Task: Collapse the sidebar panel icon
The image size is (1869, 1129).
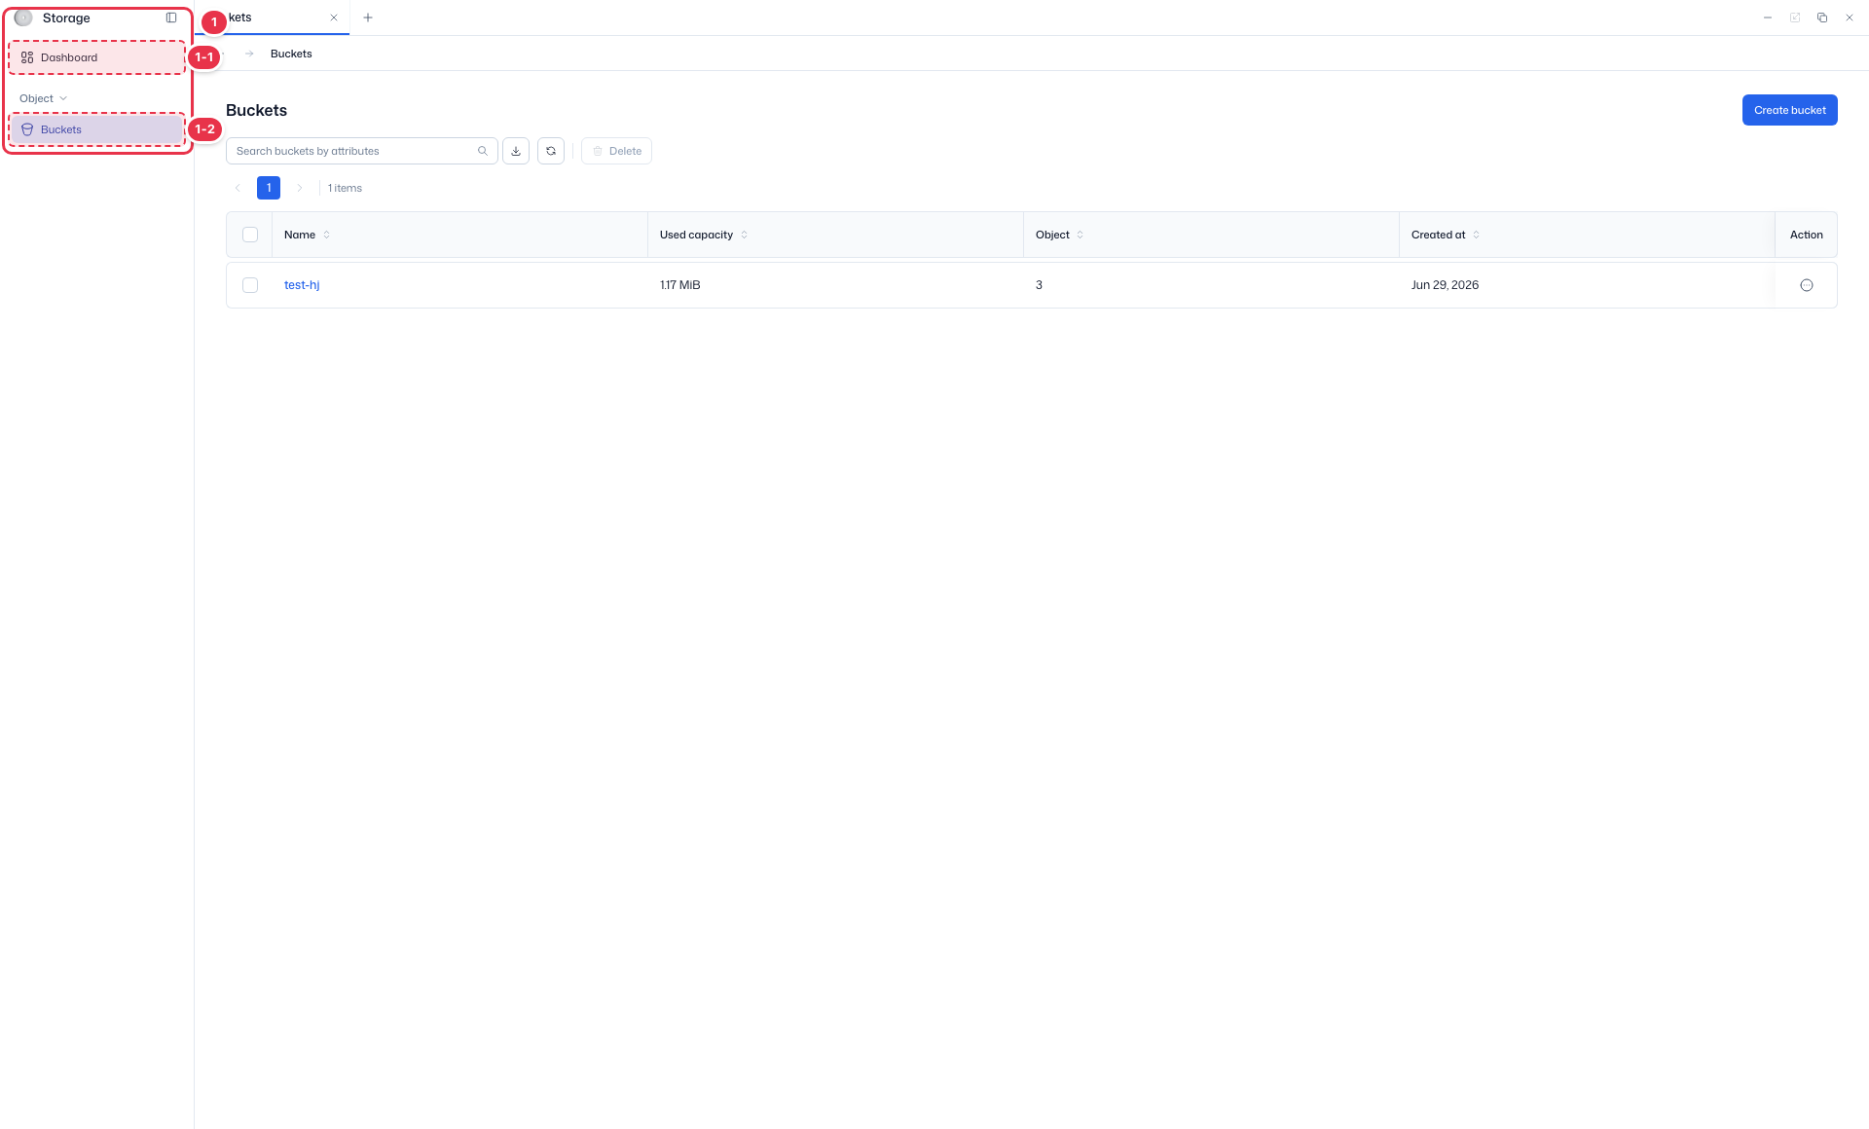Action: pos(171,18)
